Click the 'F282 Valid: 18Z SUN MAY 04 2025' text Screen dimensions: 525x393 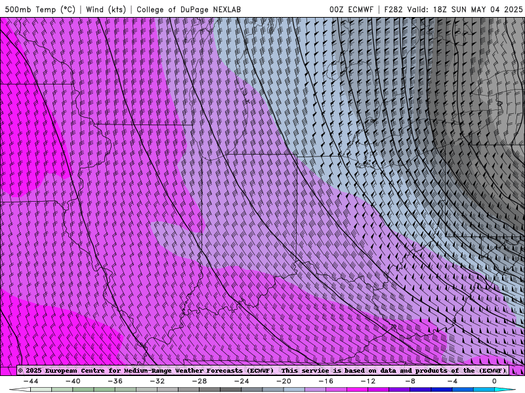453,9
